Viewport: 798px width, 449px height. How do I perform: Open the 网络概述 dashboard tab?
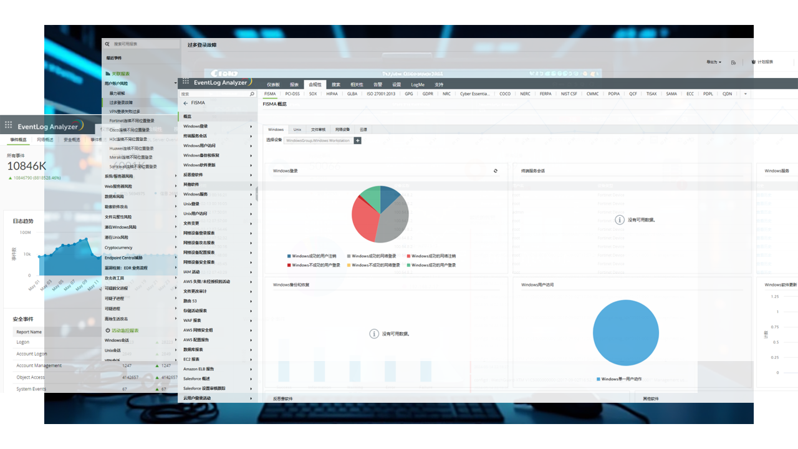(x=45, y=140)
